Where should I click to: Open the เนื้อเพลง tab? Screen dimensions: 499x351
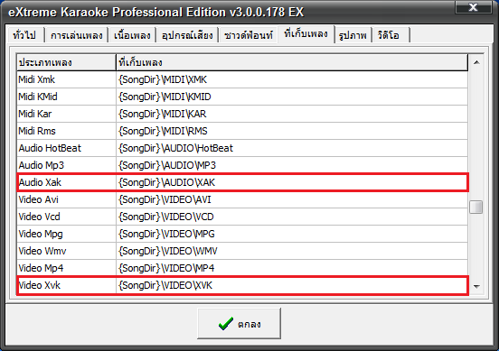tap(132, 35)
